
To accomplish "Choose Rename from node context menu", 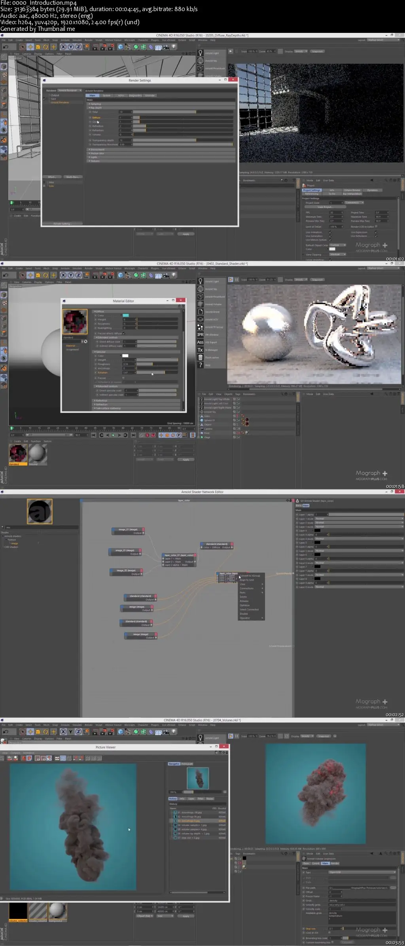I will [x=244, y=601].
